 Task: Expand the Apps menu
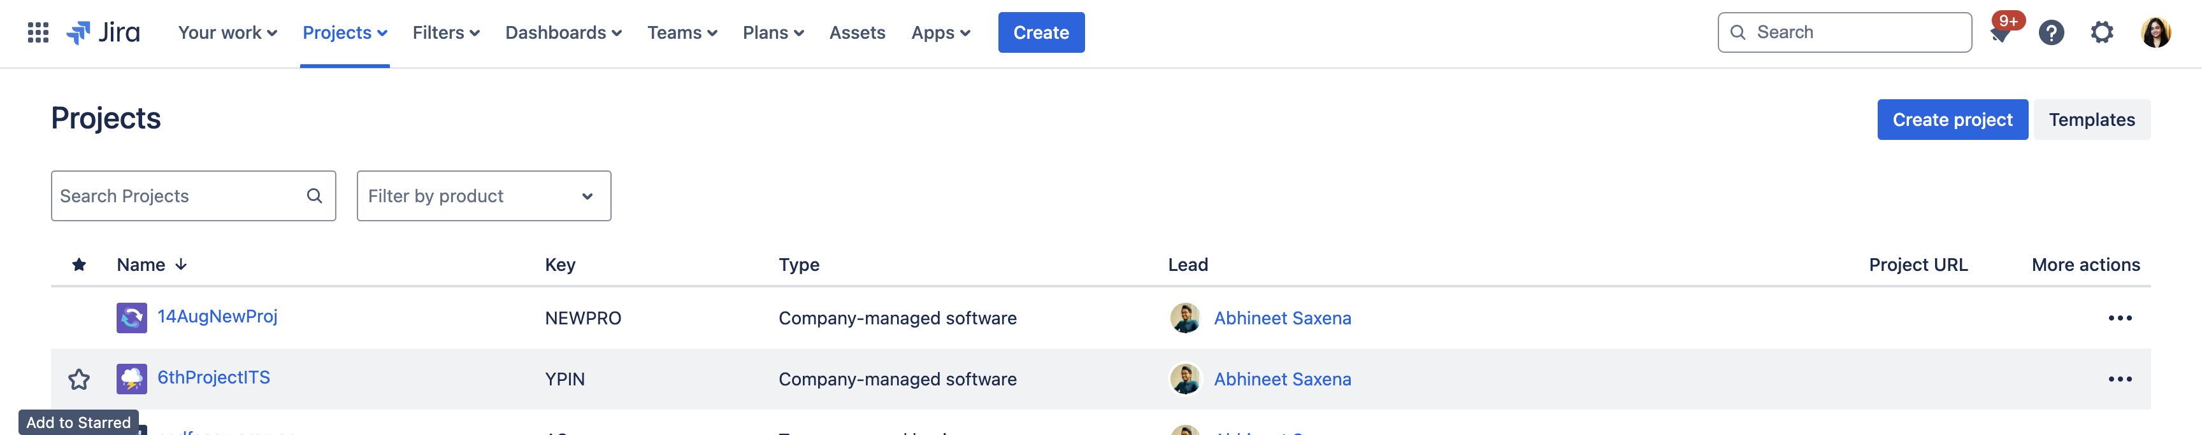[940, 32]
